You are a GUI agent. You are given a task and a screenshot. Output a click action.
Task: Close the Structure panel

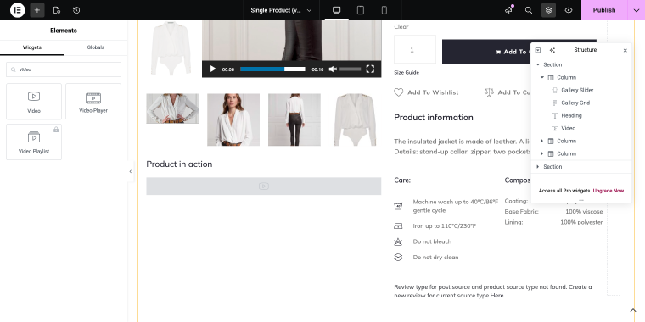625,51
